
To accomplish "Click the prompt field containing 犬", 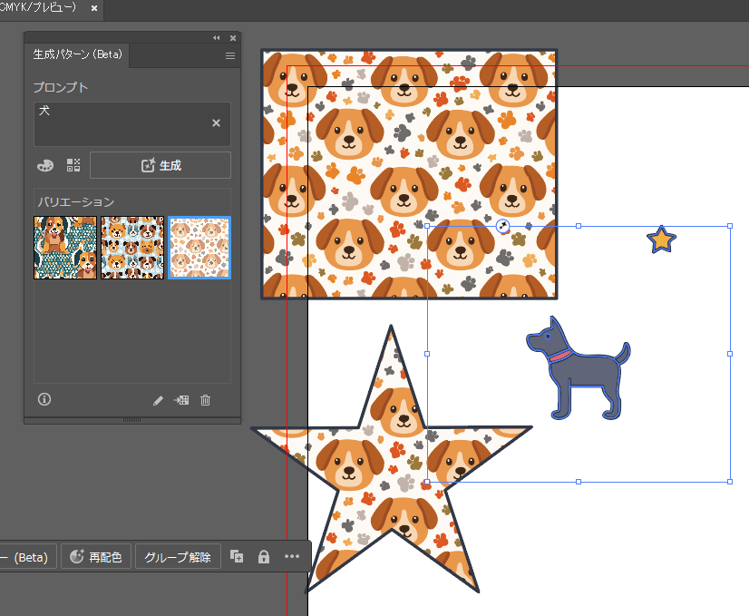I will [x=118, y=123].
